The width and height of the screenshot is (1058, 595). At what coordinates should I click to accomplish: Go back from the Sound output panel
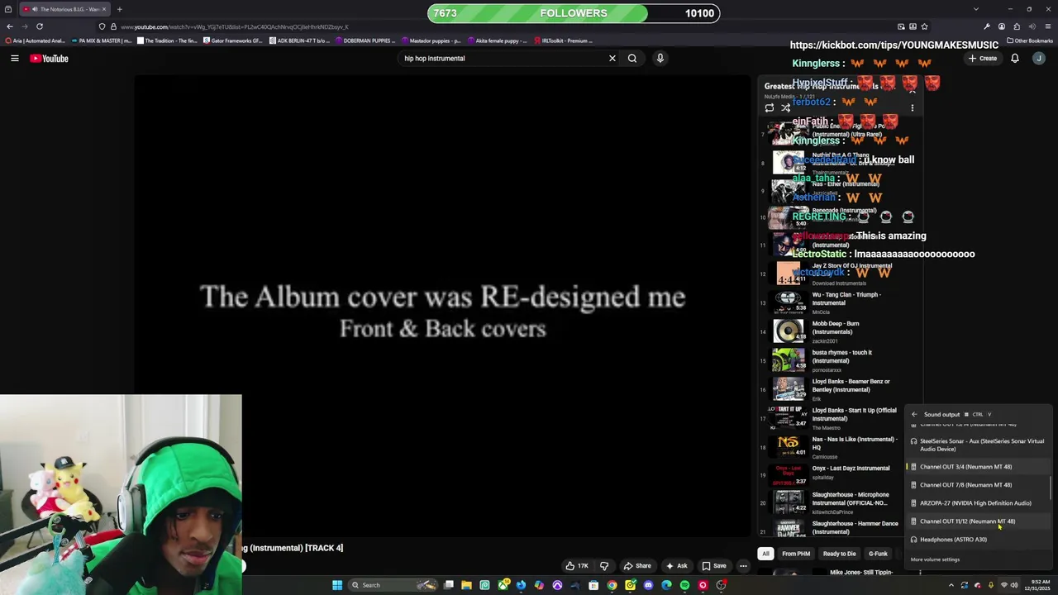(914, 415)
